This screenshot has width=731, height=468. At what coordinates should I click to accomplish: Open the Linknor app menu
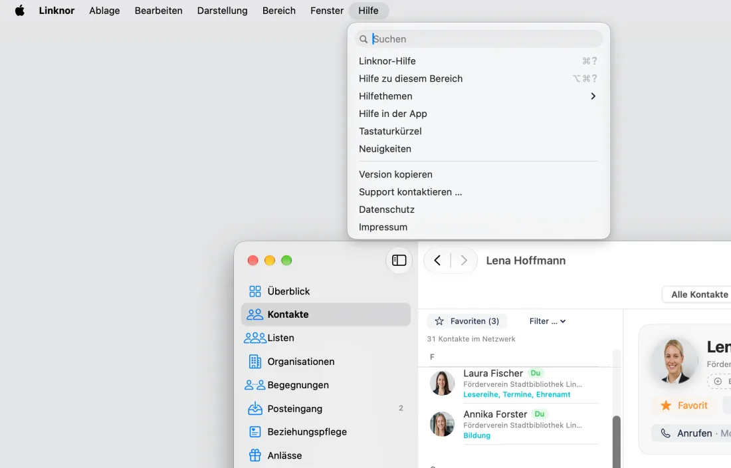tap(57, 10)
